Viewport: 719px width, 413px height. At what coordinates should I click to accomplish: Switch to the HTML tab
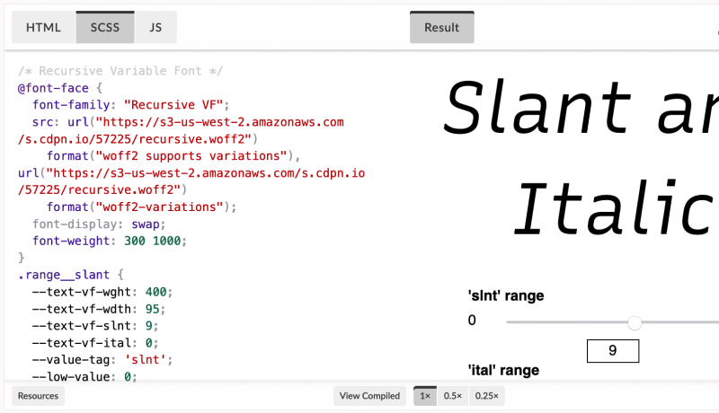(x=43, y=28)
